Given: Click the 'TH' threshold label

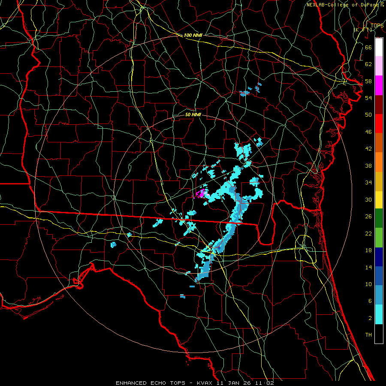Looking at the screenshot, I should pos(368,335).
